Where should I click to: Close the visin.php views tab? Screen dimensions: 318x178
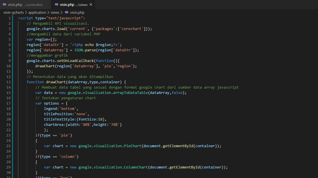point(91,4)
